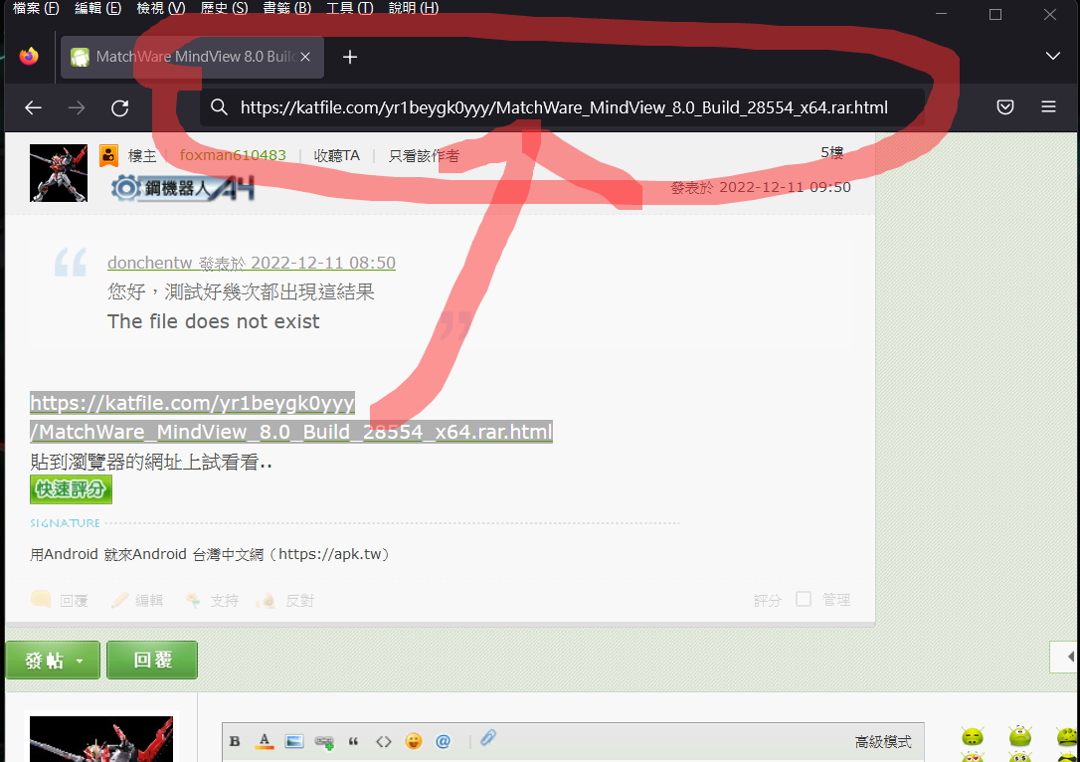Support the post with 支持

click(x=212, y=600)
